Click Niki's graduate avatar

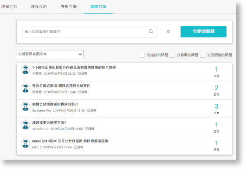coord(26,143)
